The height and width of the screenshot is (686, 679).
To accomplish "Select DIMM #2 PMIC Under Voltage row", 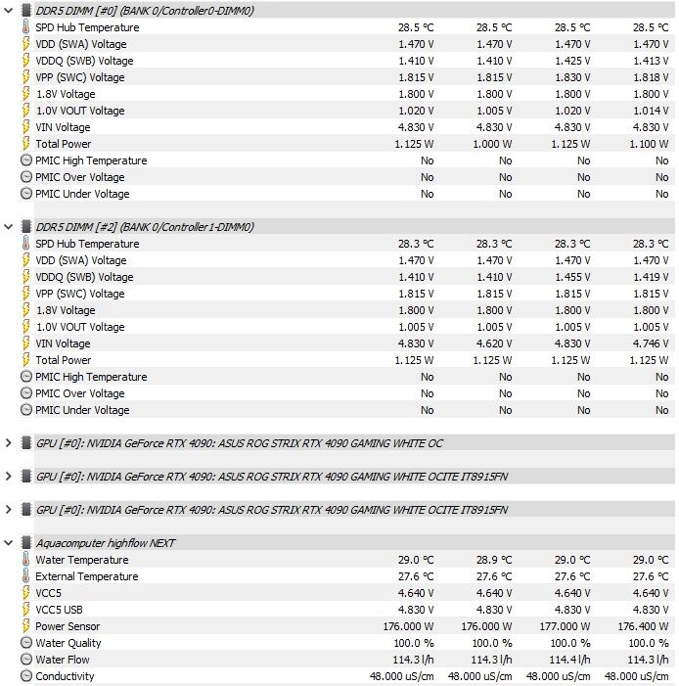I will pos(346,410).
